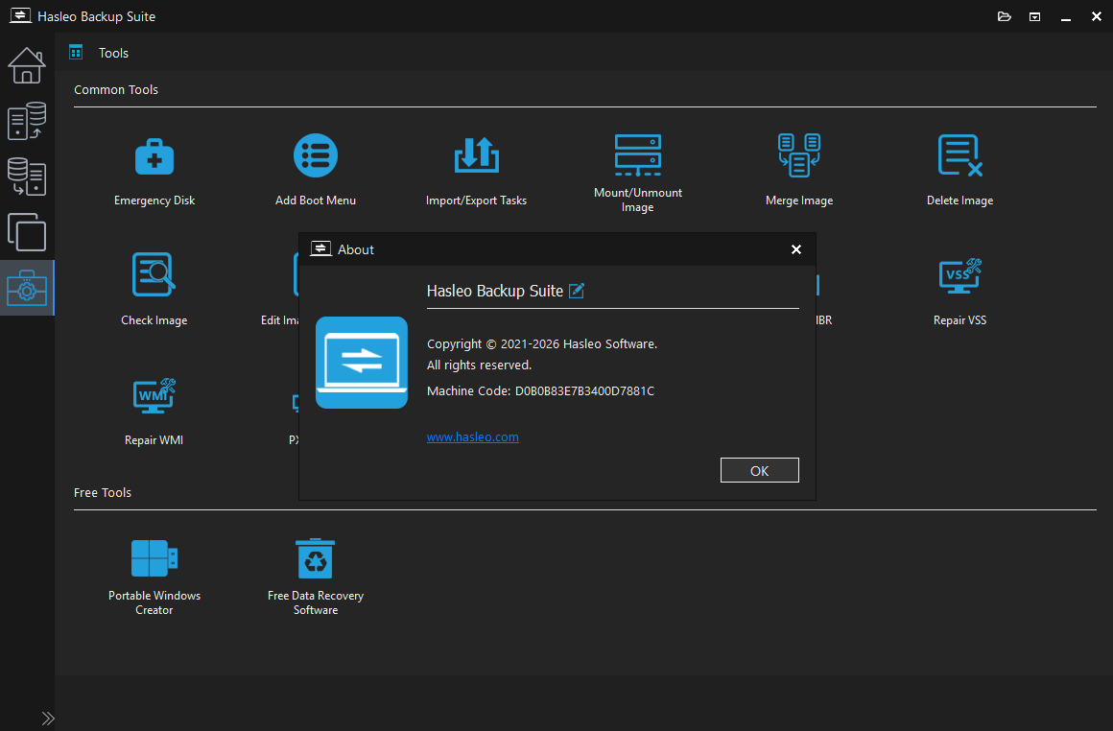Screen dimensions: 1113x731
Task: Click the OK button in About dialog
Action: pos(760,470)
